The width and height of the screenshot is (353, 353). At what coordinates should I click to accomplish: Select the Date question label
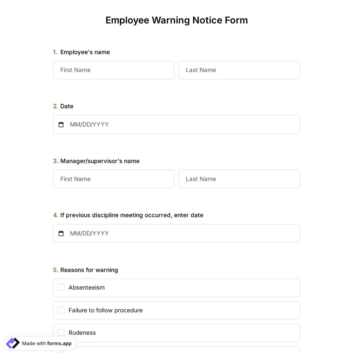point(67,106)
